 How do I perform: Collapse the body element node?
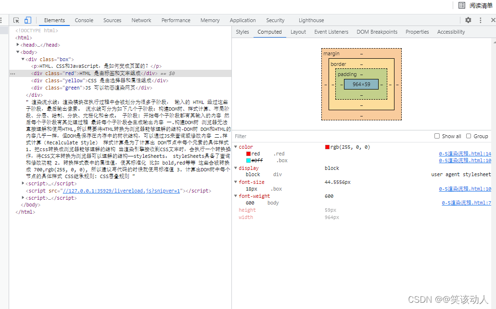click(18, 52)
